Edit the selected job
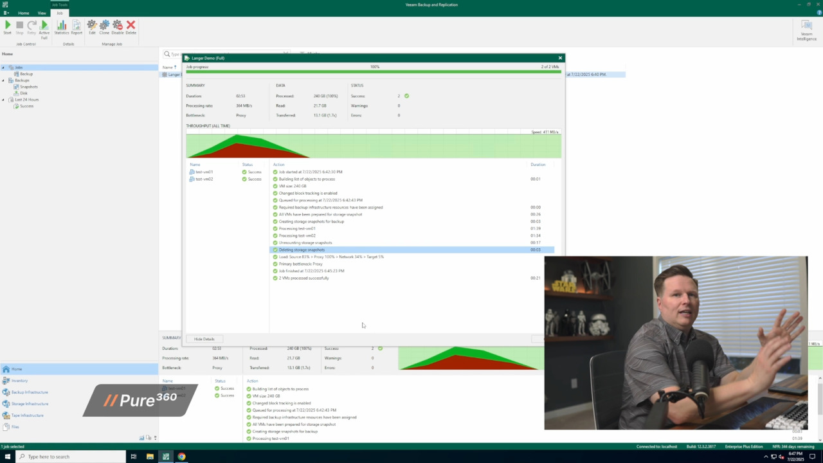Screen dimensions: 823x463 coord(92,27)
